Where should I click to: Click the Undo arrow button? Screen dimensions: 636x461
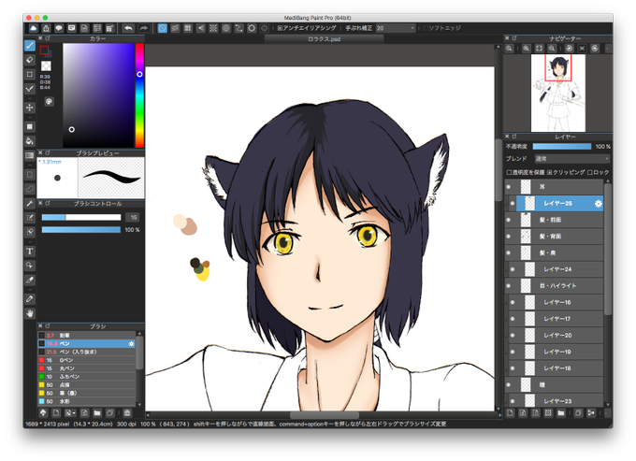pos(128,28)
